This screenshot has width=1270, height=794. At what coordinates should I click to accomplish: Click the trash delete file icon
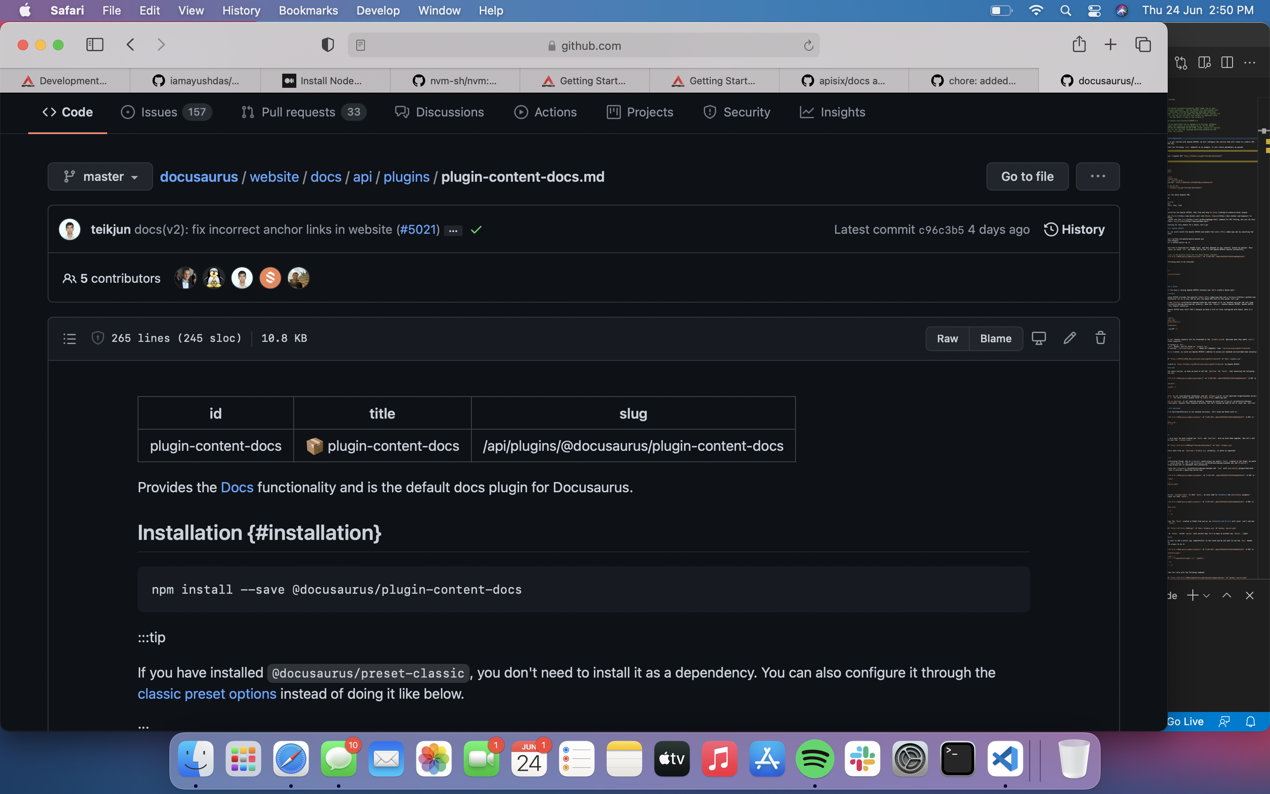click(1101, 338)
